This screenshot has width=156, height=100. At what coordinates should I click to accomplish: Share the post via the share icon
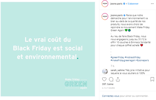(x=118, y=79)
